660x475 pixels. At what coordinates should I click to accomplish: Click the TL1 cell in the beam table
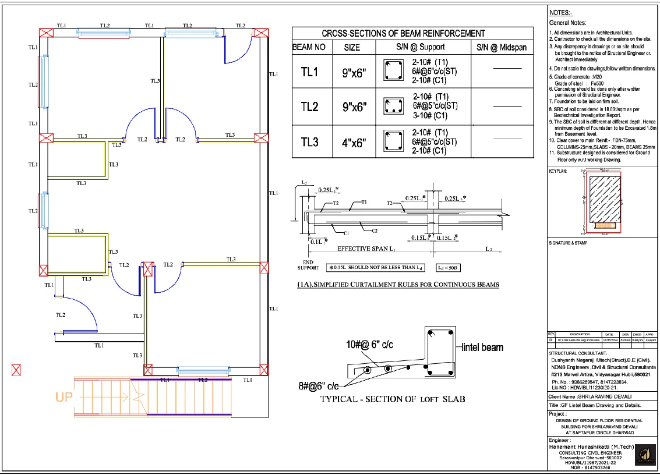309,72
